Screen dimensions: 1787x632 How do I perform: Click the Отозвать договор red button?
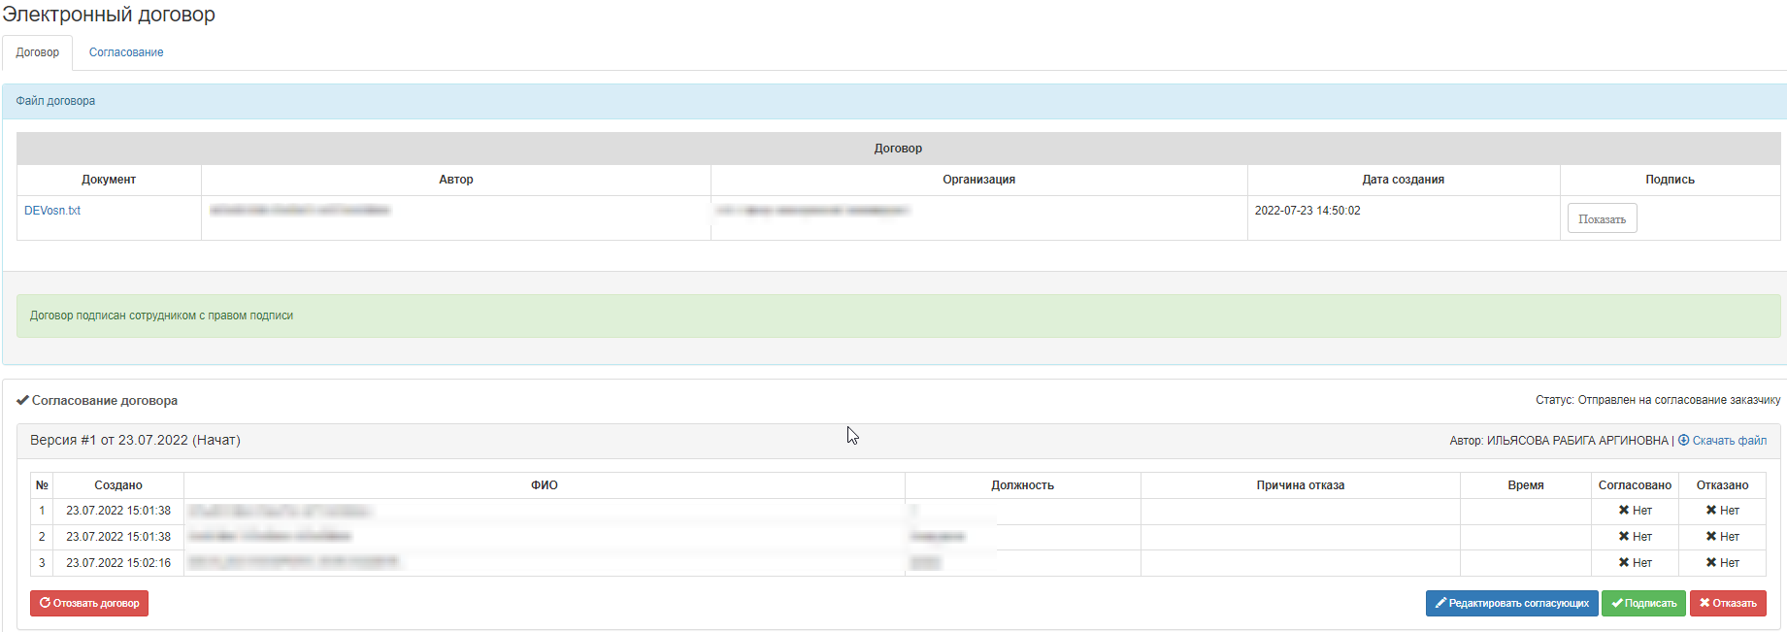tap(89, 604)
